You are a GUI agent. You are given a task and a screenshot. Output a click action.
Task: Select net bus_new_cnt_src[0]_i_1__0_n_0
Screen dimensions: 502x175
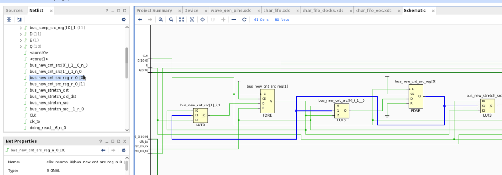point(59,65)
